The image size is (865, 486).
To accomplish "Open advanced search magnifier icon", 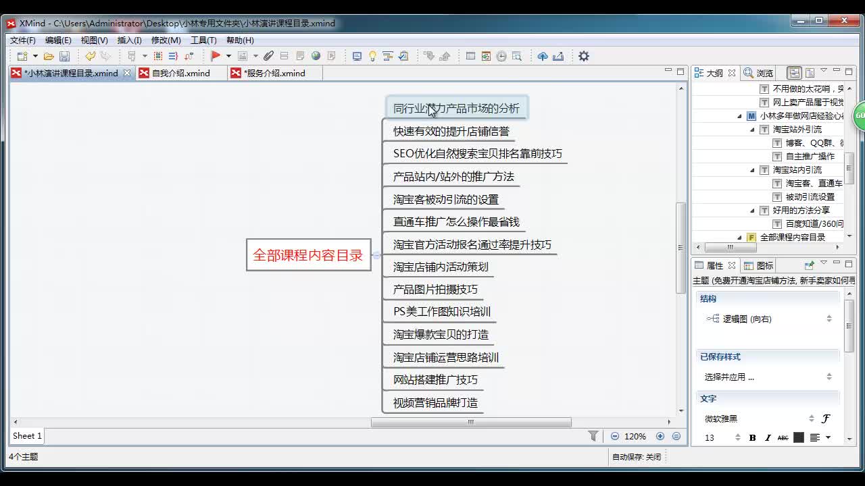I will click(x=517, y=56).
